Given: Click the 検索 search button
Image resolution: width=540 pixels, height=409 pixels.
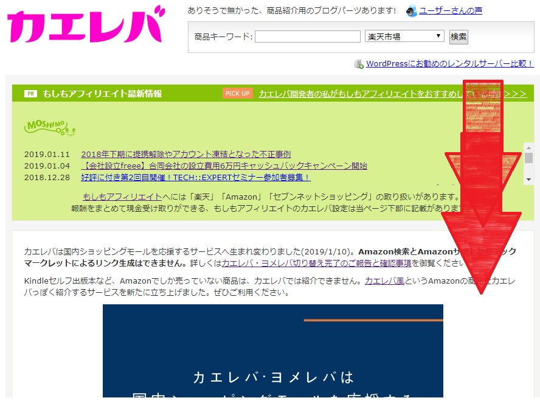Looking at the screenshot, I should [459, 37].
